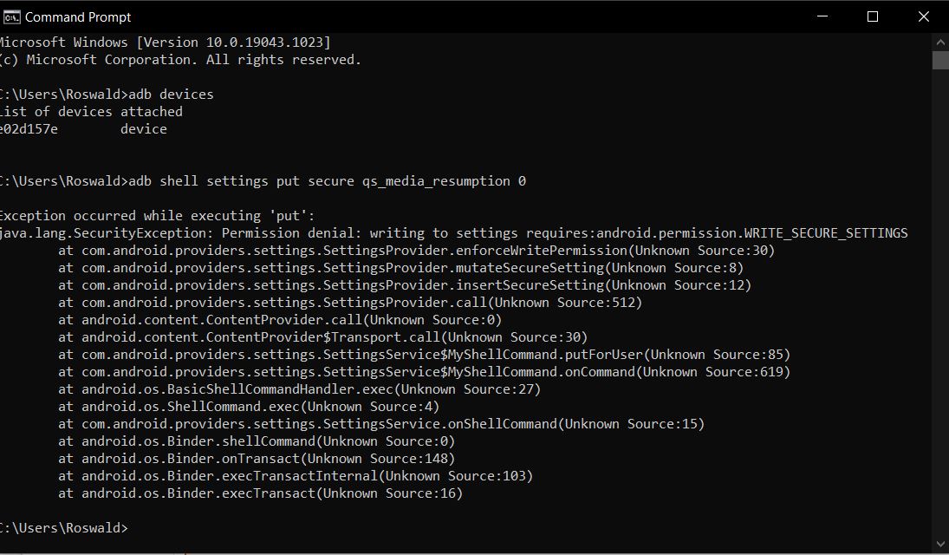Click device serial e02d157e

(29, 129)
